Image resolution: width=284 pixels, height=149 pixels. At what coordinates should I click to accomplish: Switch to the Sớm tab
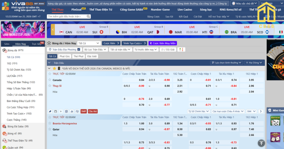(x=7, y=44)
